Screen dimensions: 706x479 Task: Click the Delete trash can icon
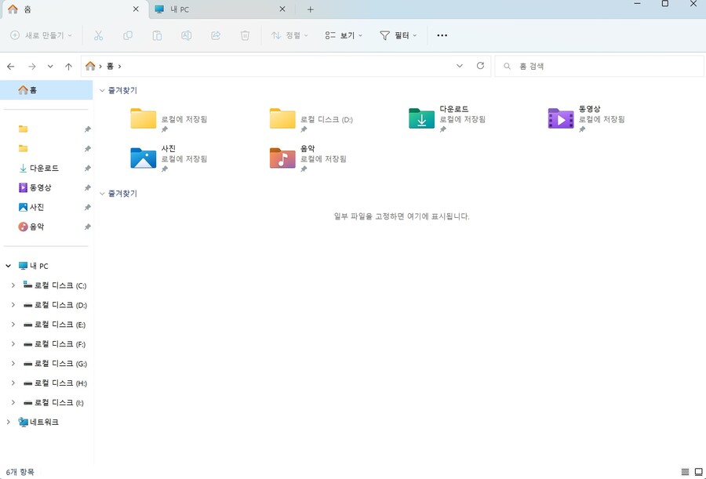click(x=245, y=35)
